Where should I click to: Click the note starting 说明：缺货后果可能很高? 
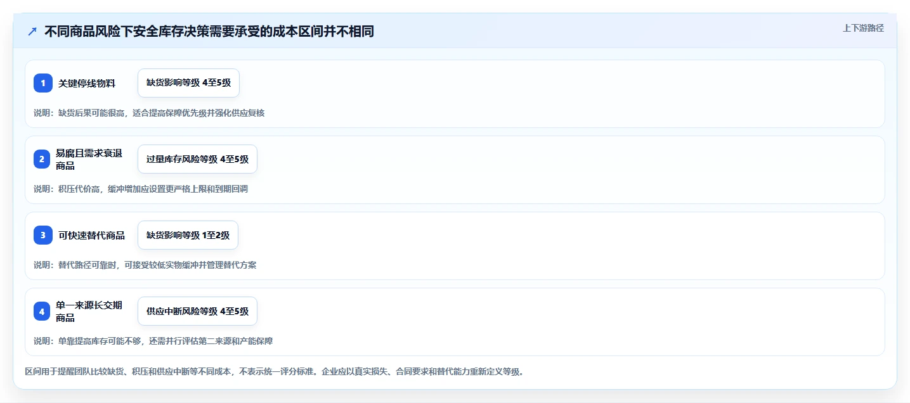click(149, 113)
